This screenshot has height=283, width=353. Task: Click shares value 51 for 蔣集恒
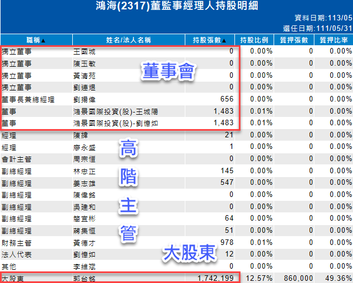229,231
